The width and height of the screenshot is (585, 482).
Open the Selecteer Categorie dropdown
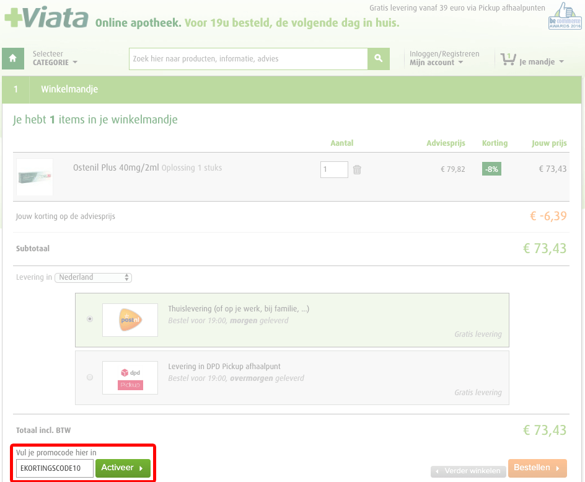pyautogui.click(x=55, y=58)
